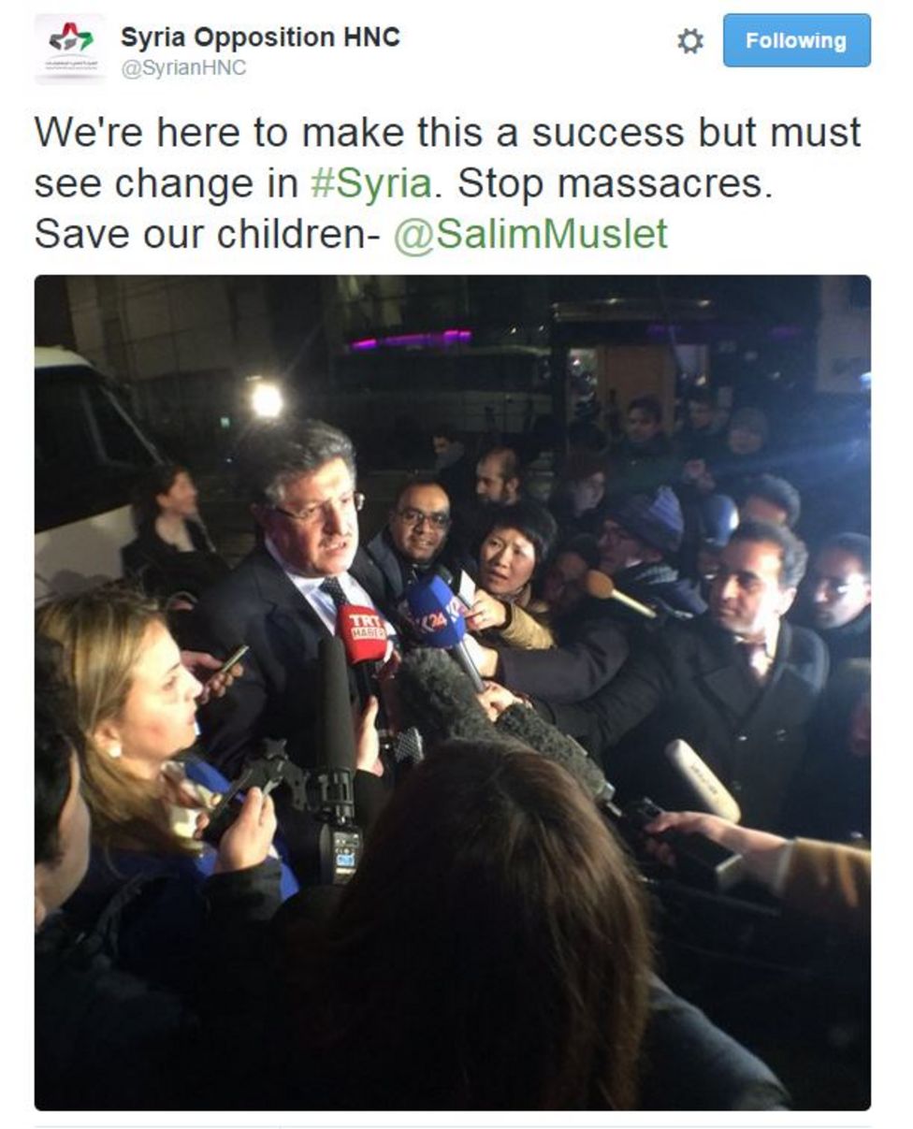
Task: Open the gear icon user actions menu
Action: [689, 41]
